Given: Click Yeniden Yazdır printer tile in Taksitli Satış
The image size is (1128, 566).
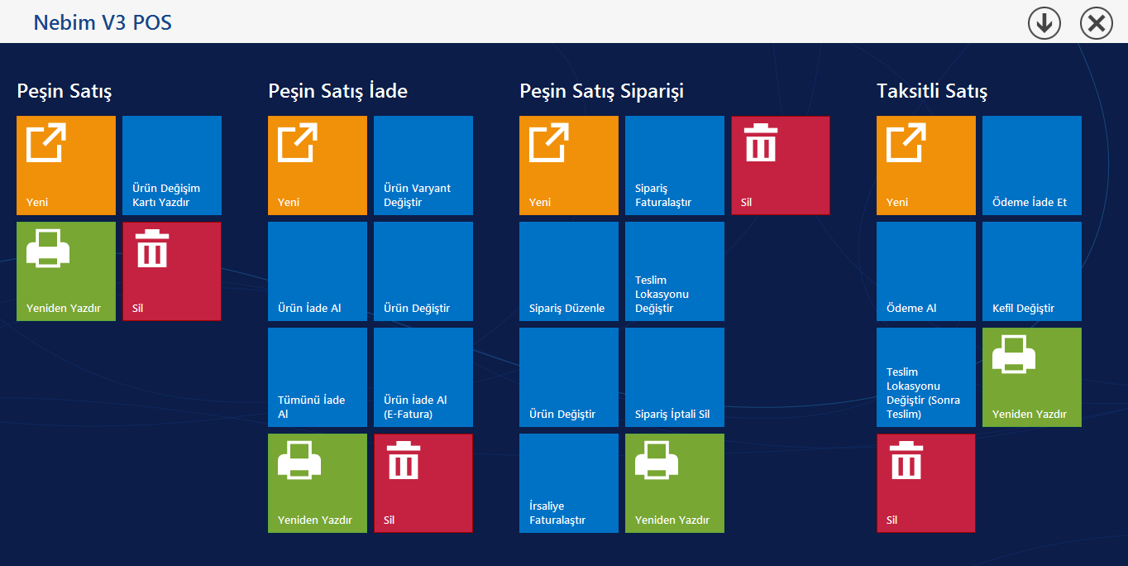Looking at the screenshot, I should coord(1032,377).
